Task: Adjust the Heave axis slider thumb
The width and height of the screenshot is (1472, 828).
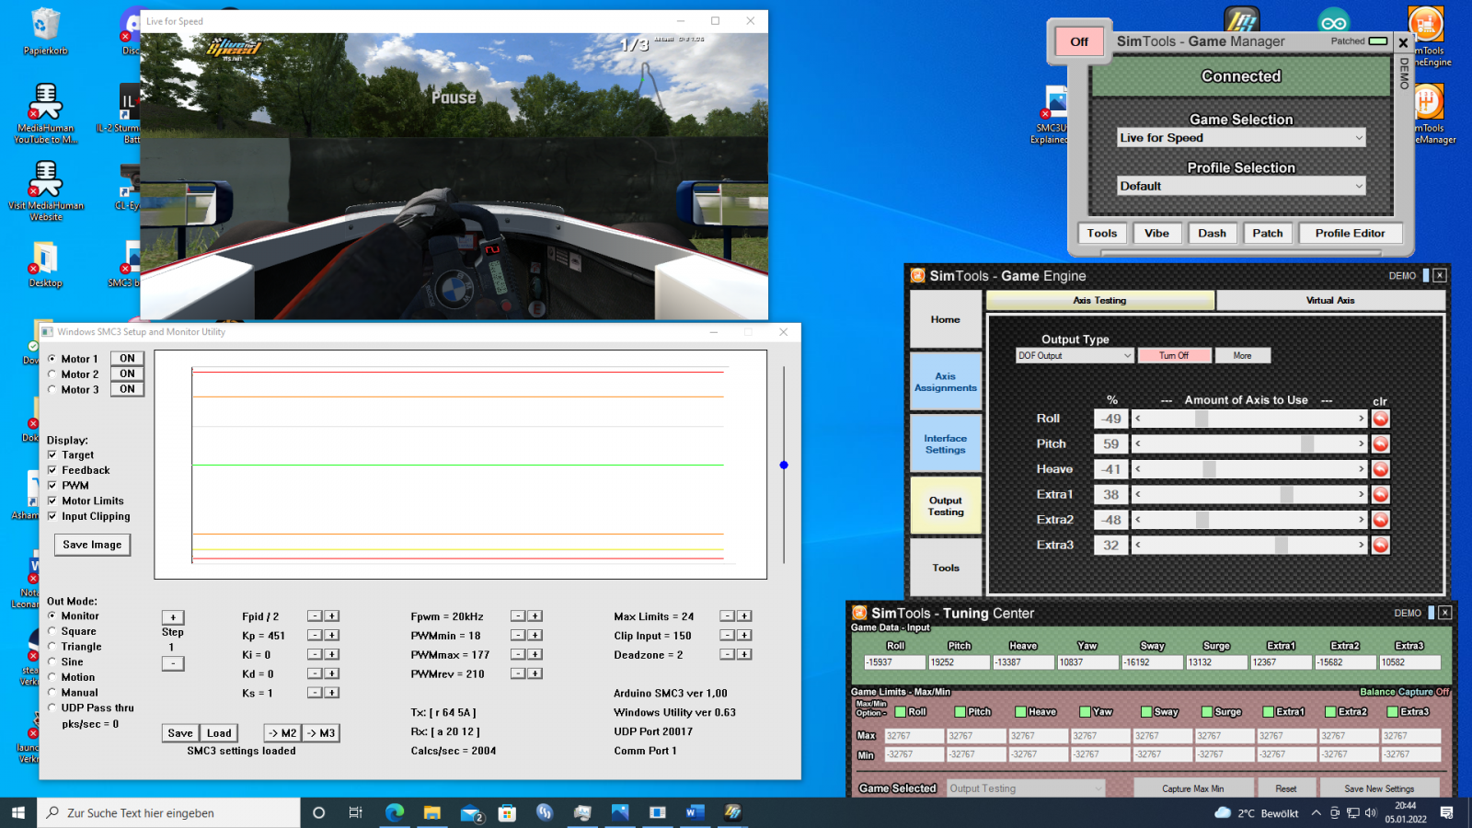Action: 1209,469
